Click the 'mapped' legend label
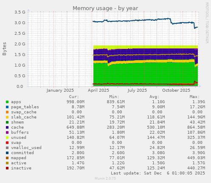Image resolution: width=211 pixels, height=183 pixels. (x=19, y=158)
